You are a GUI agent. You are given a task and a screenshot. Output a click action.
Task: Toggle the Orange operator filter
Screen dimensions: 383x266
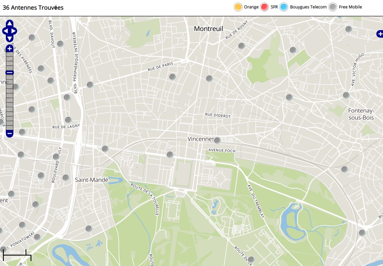[238, 7]
